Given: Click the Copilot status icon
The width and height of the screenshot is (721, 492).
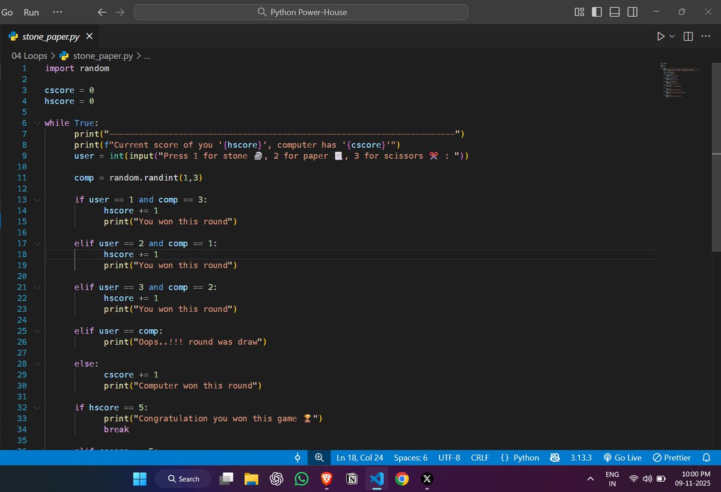Looking at the screenshot, I should [x=555, y=458].
